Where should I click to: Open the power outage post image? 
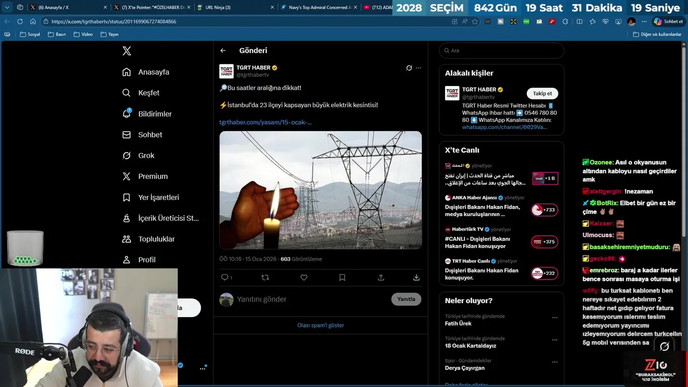pyautogui.click(x=320, y=190)
